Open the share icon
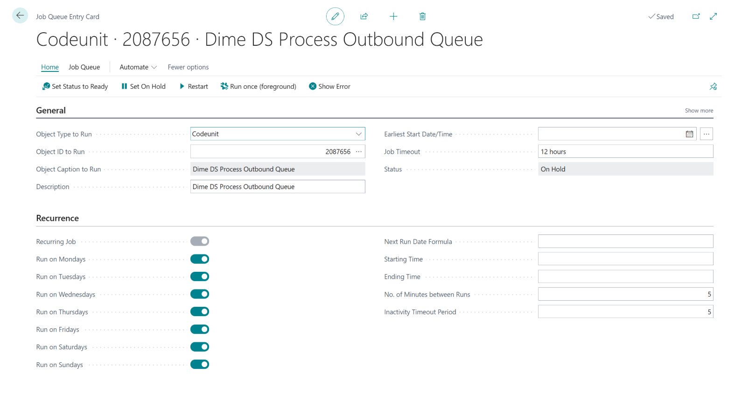This screenshot has height=396, width=742. 364,16
